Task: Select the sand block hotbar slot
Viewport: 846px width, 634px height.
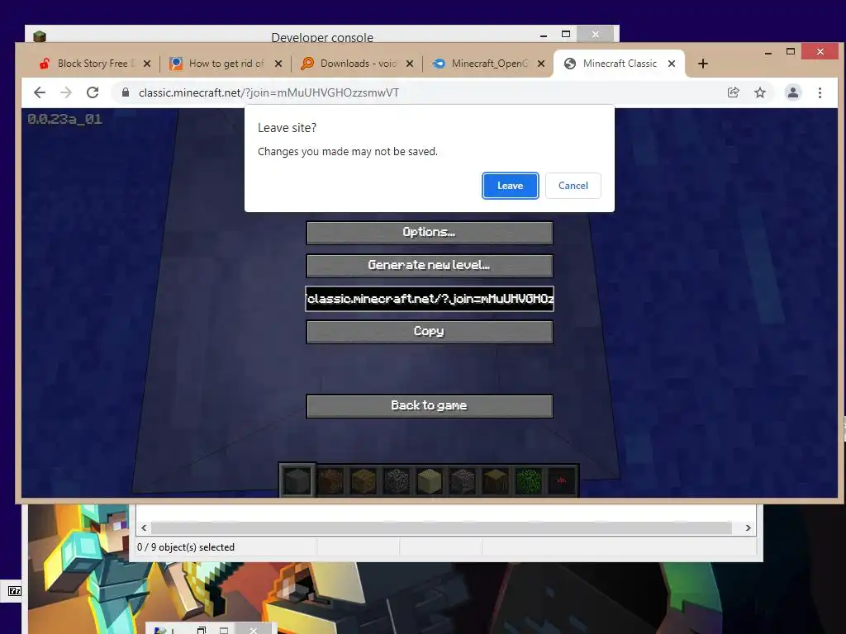Action: [430, 480]
